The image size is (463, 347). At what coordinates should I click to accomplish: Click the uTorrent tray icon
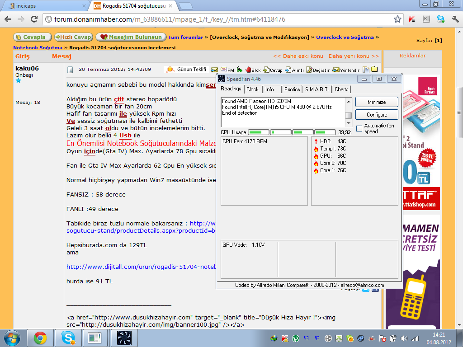(x=296, y=338)
